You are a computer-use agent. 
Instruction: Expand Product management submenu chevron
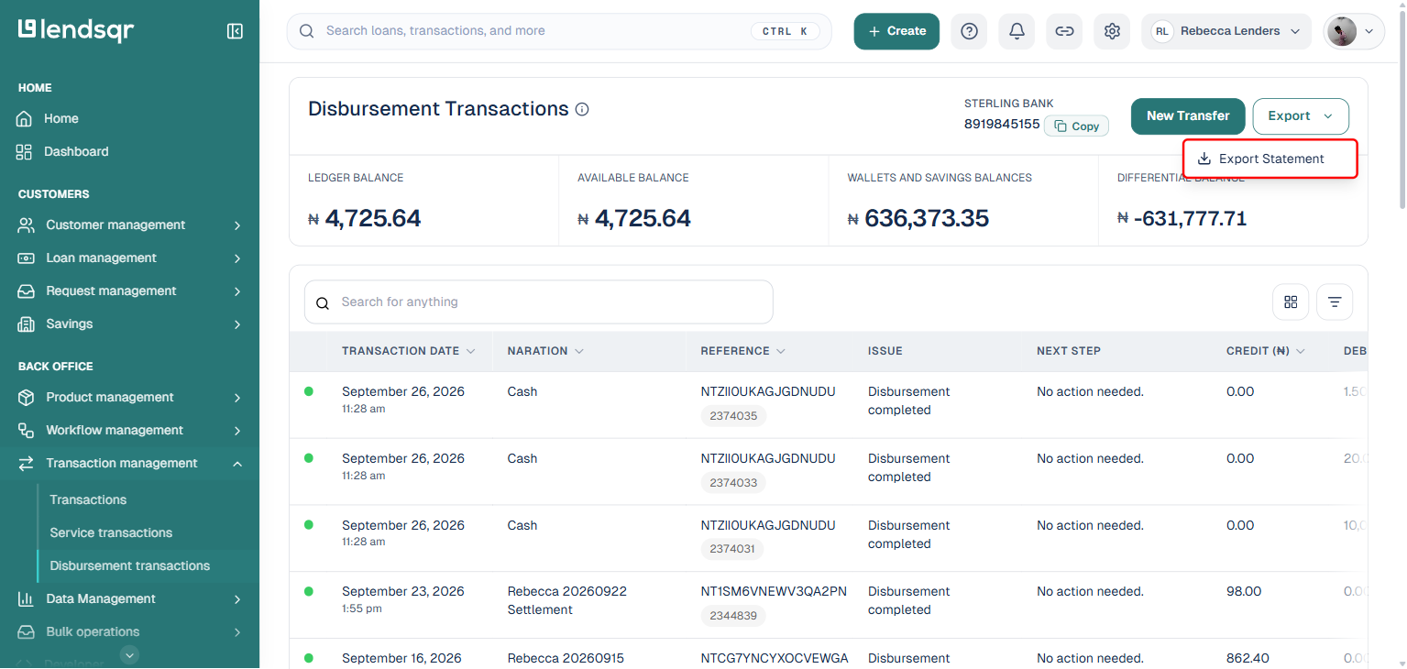[x=237, y=398]
